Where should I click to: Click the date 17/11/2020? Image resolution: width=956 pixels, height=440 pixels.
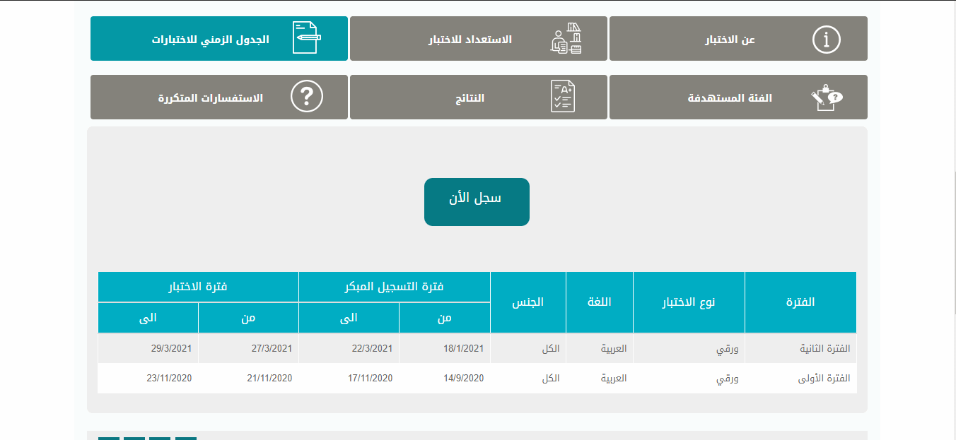click(370, 379)
